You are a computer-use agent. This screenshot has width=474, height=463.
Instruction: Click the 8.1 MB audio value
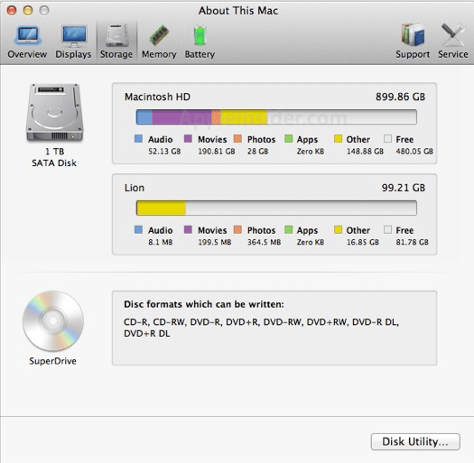[160, 243]
